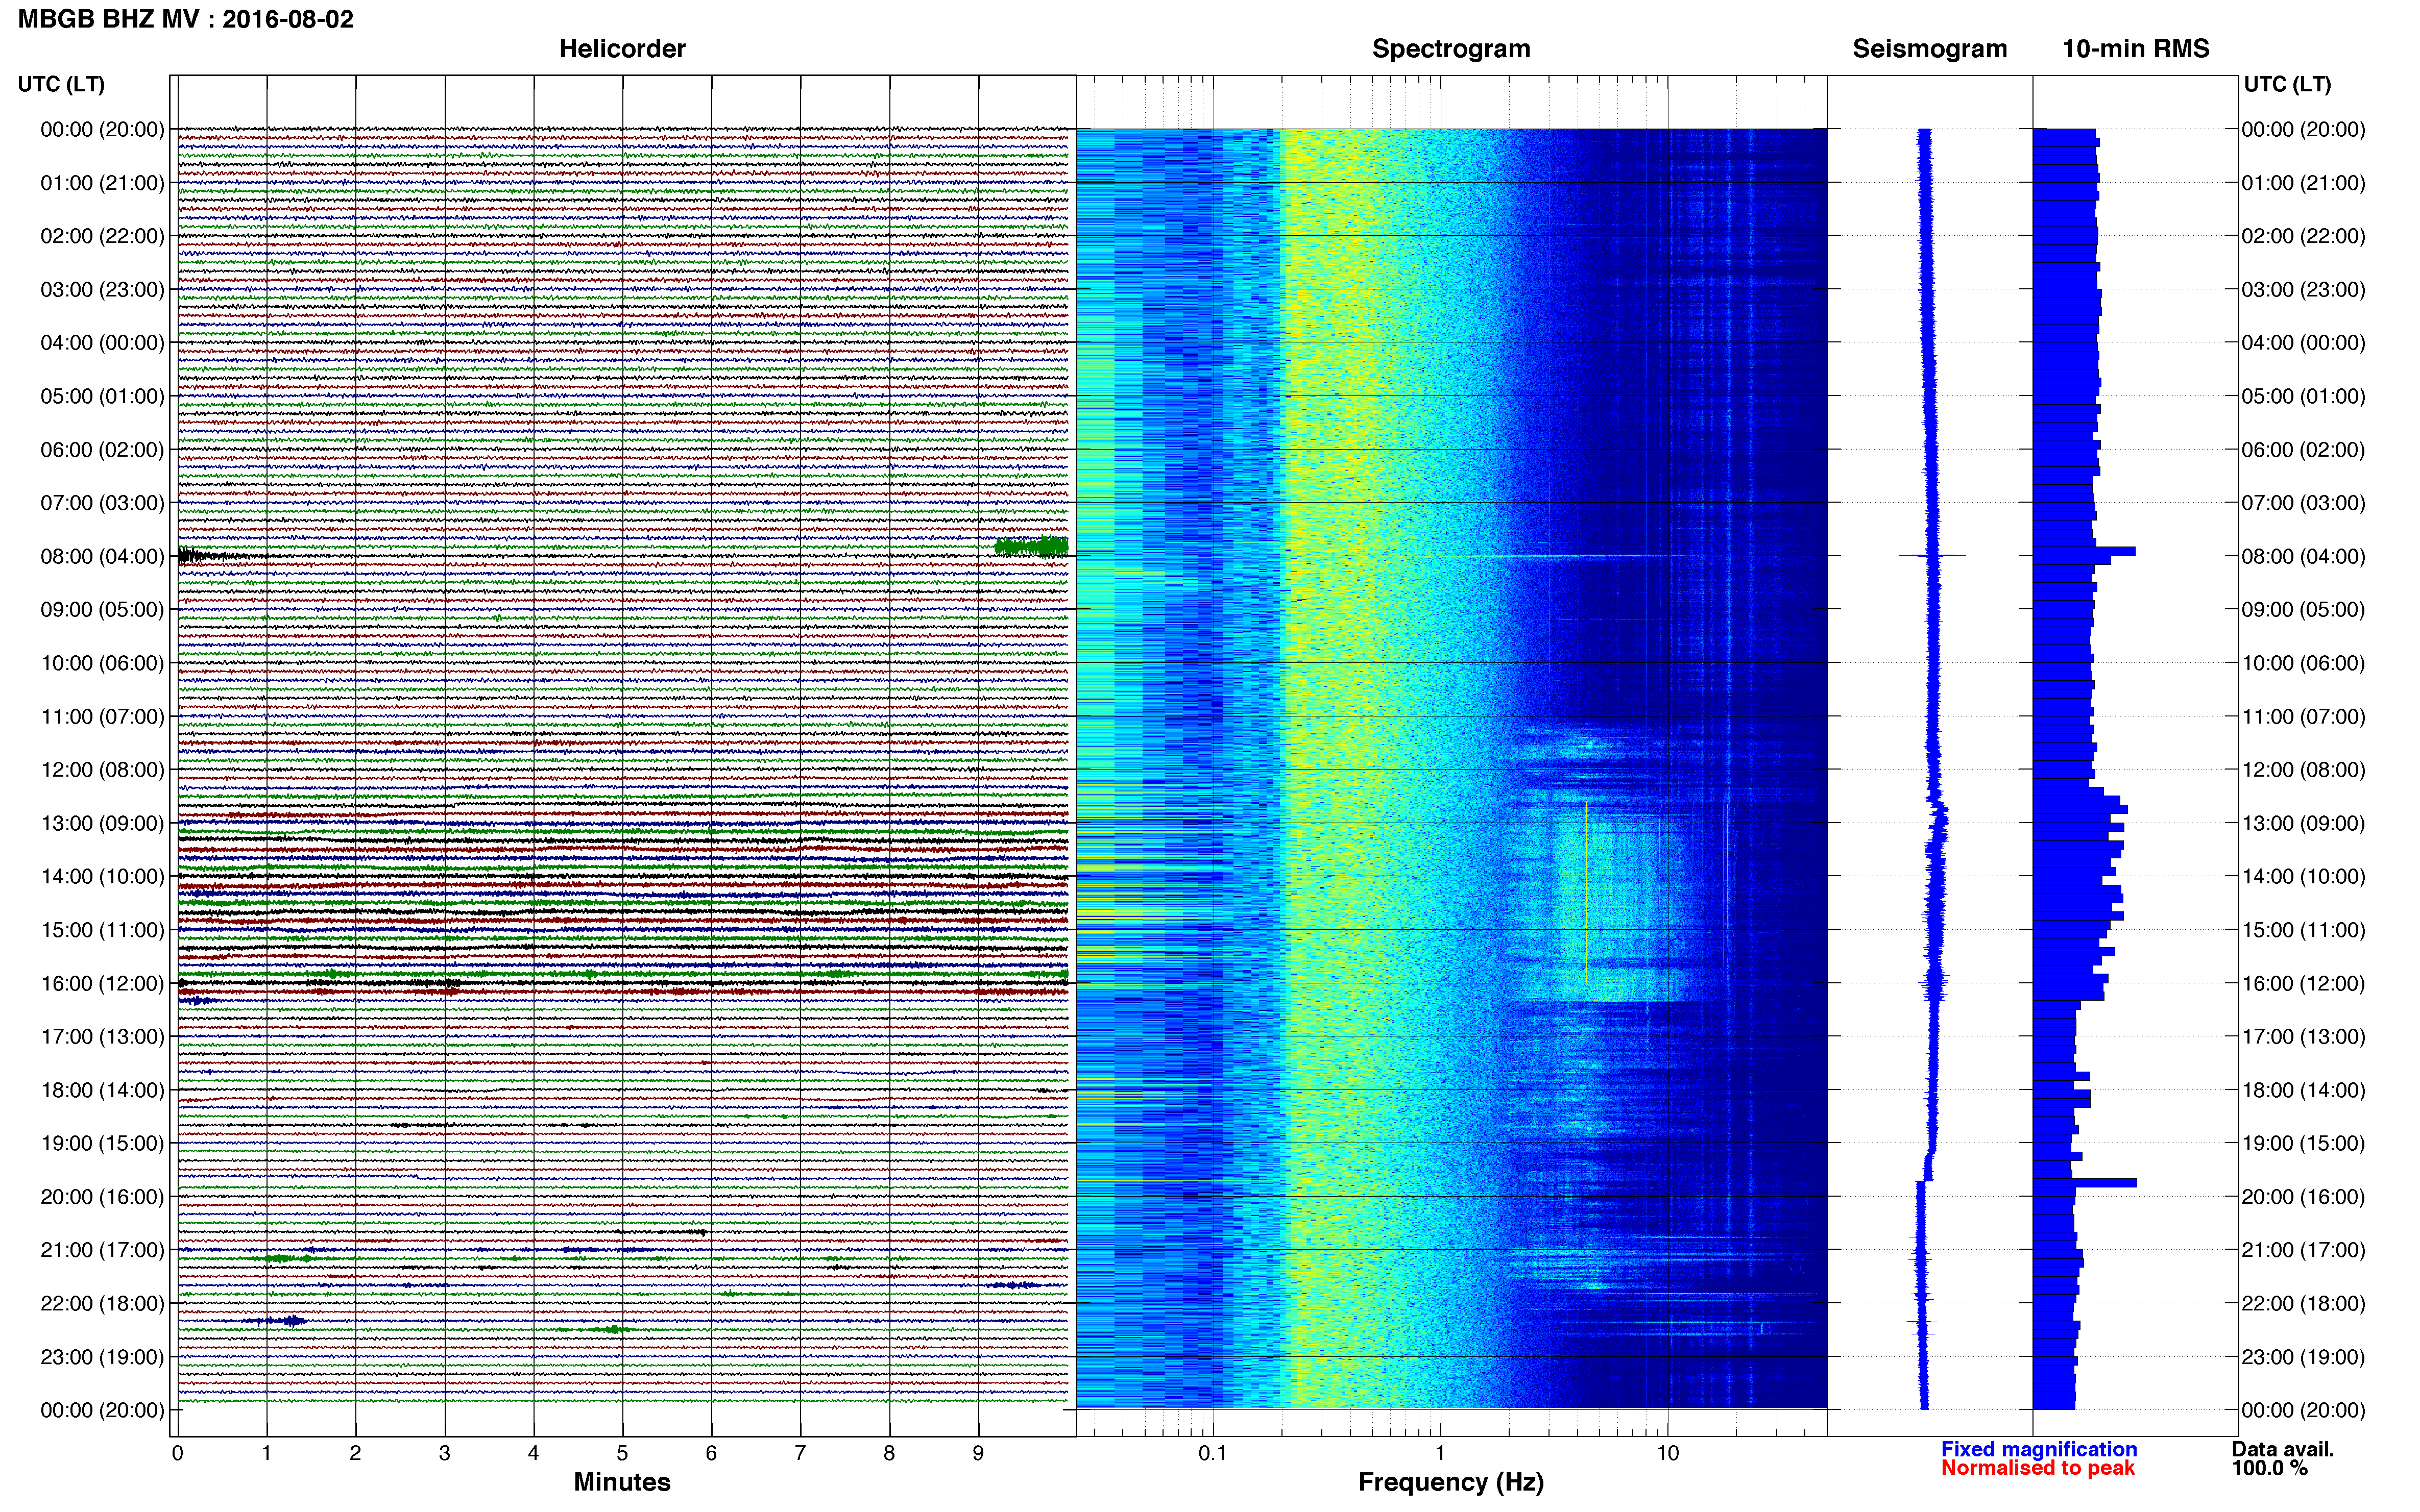The image size is (2420, 1512).
Task: Click the seismogram spike at 08:00
Action: [x=1933, y=555]
